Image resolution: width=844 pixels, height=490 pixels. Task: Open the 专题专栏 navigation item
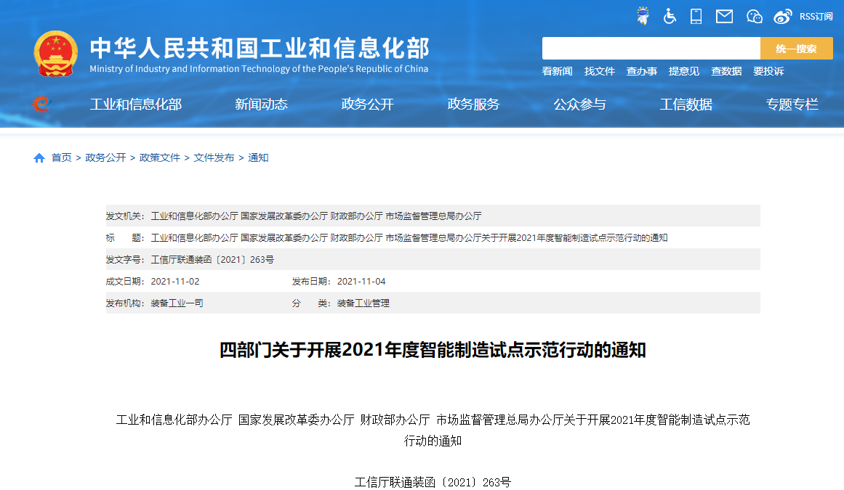pos(792,105)
